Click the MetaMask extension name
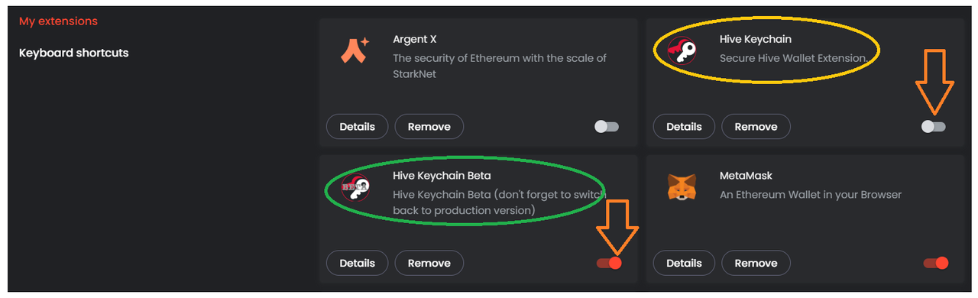The width and height of the screenshot is (978, 298). point(746,176)
